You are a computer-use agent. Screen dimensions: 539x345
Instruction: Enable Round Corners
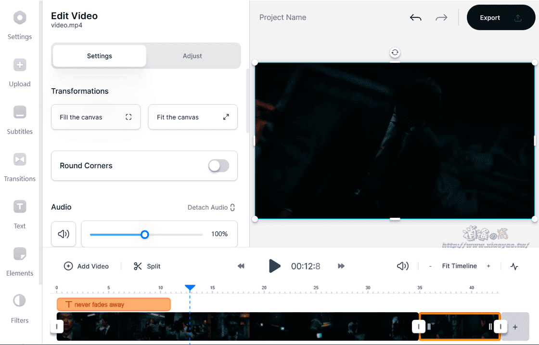coord(218,166)
